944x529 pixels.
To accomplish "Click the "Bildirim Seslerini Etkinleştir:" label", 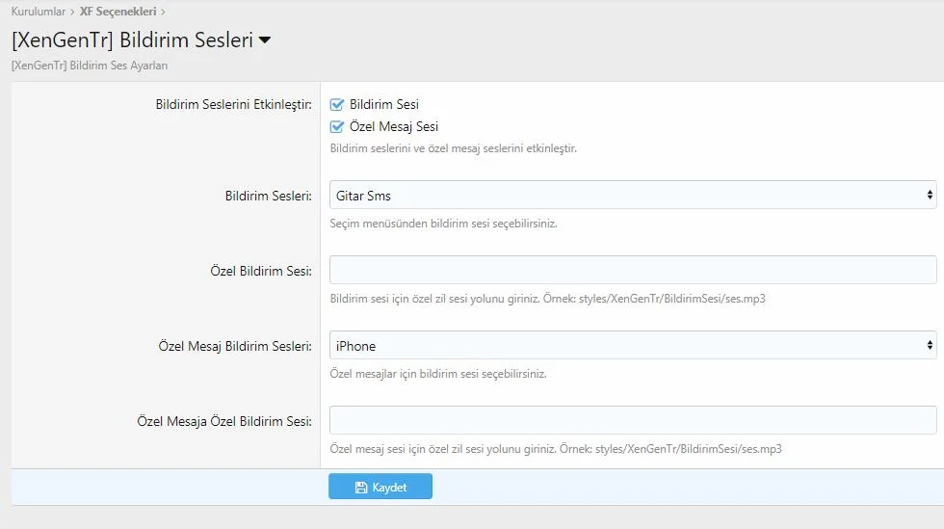I will click(233, 105).
